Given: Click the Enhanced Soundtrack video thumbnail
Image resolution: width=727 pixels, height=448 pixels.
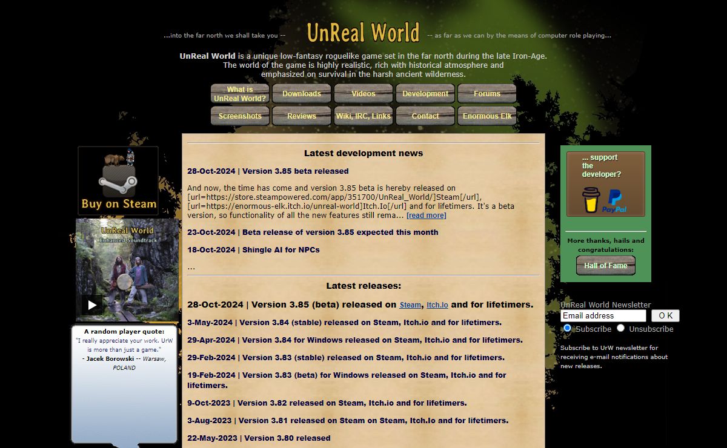Looking at the screenshot, I should (127, 270).
